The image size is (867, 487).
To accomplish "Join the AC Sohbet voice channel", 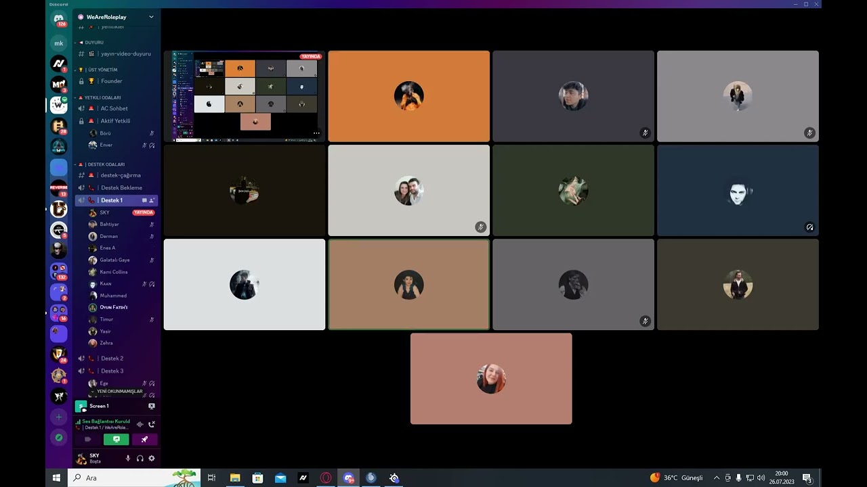I will (x=117, y=108).
